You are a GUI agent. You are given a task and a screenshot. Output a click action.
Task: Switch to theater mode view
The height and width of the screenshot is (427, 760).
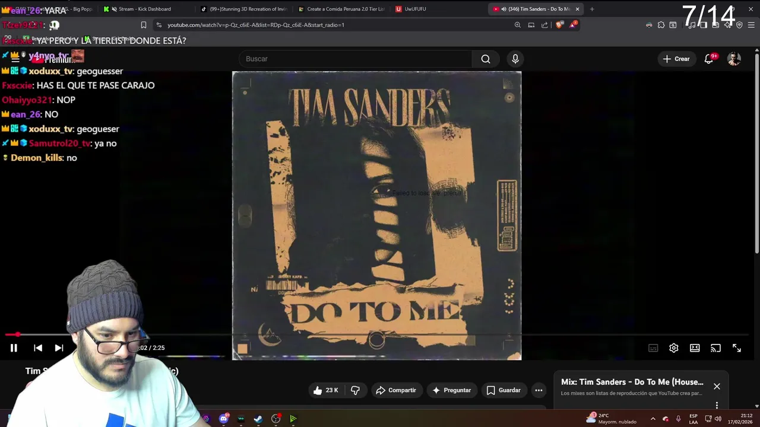pyautogui.click(x=695, y=348)
